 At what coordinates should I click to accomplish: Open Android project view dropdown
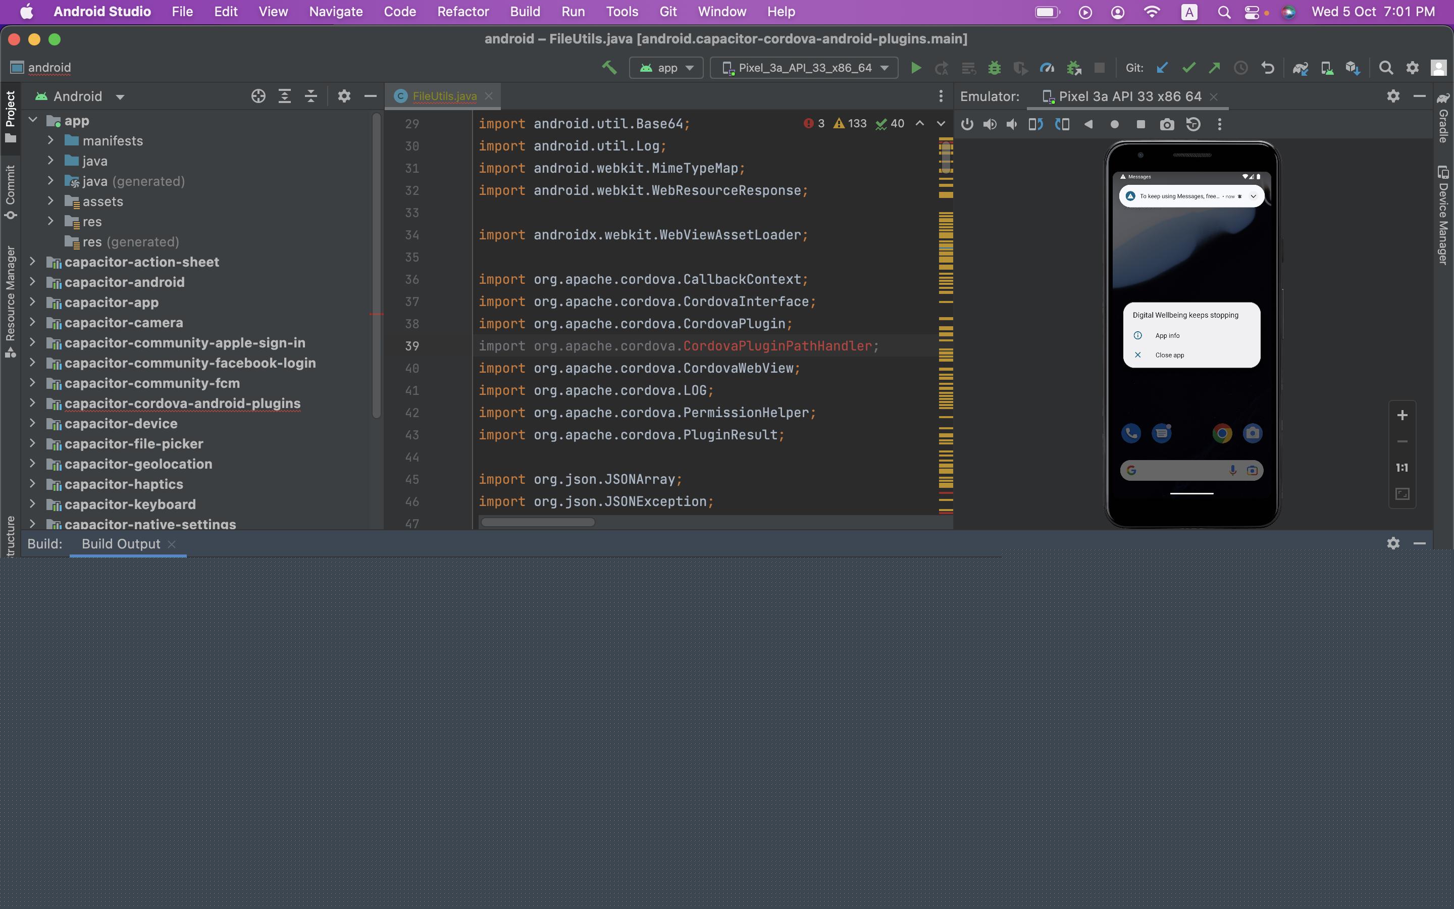click(x=80, y=96)
